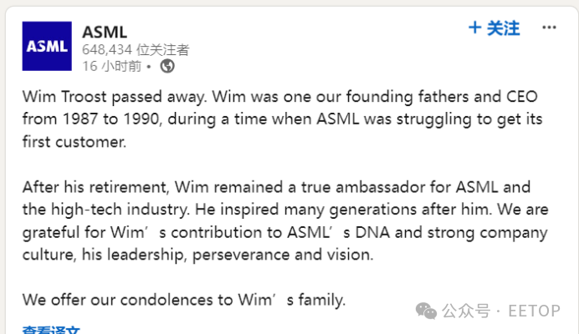Click the 16 小时前 post timestamp
Viewport: 579px width, 334px height.
point(111,65)
